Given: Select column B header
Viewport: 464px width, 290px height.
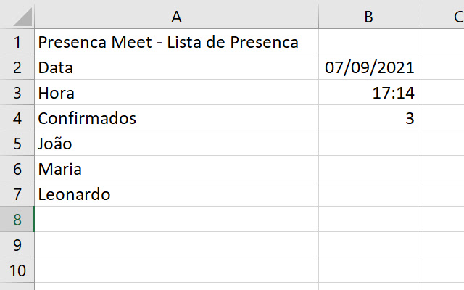Looking at the screenshot, I should pos(368,16).
